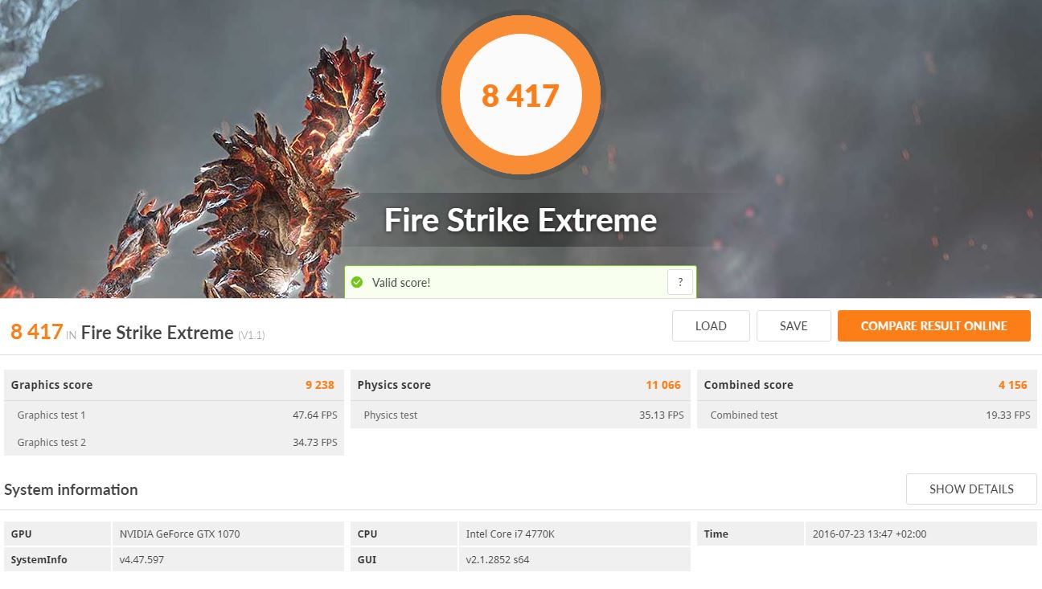Select the Graphics test 2 row label
1042x589 pixels.
[51, 443]
